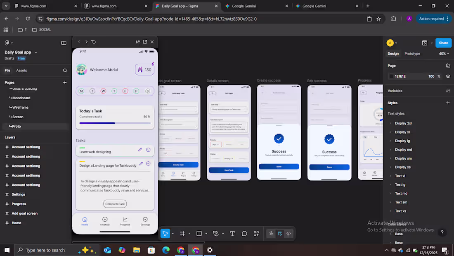Expand the Display 2xl text style
The width and height of the screenshot is (454, 256).
[x=390, y=123]
